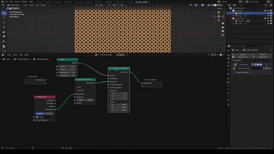
Task: Open the File menu
Action: coord(6,2)
